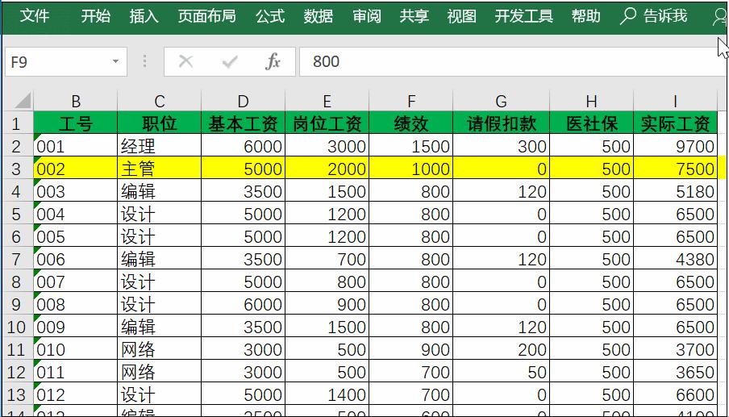The height and width of the screenshot is (417, 729).
Task: Select the 9700 actual salary cell
Action: pyautogui.click(x=675, y=146)
